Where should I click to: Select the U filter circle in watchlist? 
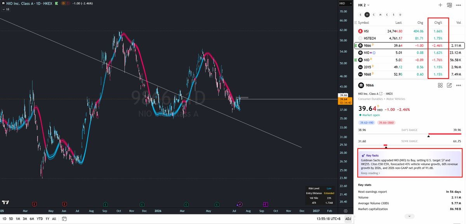click(400, 14)
